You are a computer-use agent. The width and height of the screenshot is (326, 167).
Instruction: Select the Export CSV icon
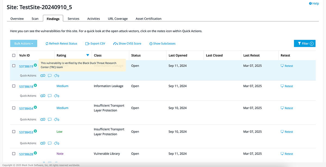pyautogui.click(x=87, y=43)
